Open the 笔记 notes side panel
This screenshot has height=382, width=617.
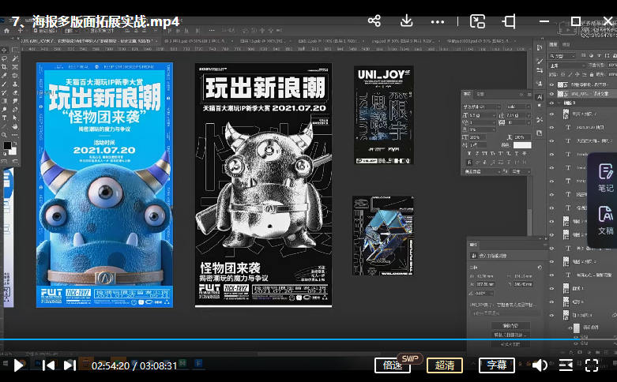pos(605,178)
